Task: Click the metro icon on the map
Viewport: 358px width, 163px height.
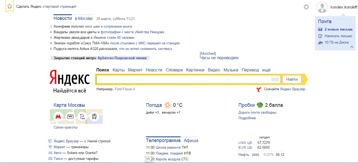Action: tap(58, 117)
